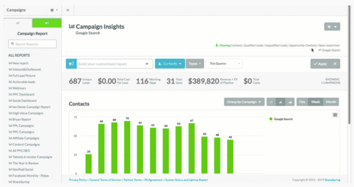Open the Types dropdown

(x=195, y=64)
